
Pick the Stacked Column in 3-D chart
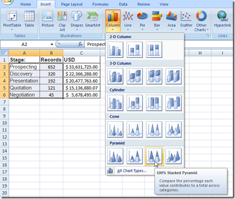coord(135,76)
